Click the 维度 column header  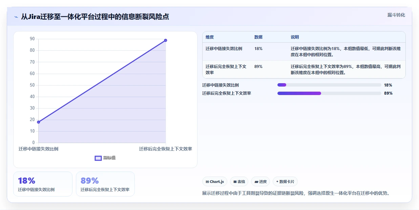[x=210, y=37]
